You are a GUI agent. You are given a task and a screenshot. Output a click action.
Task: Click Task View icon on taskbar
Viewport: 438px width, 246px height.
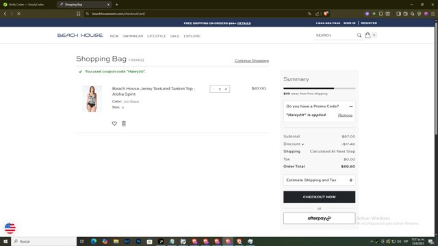pos(82,241)
